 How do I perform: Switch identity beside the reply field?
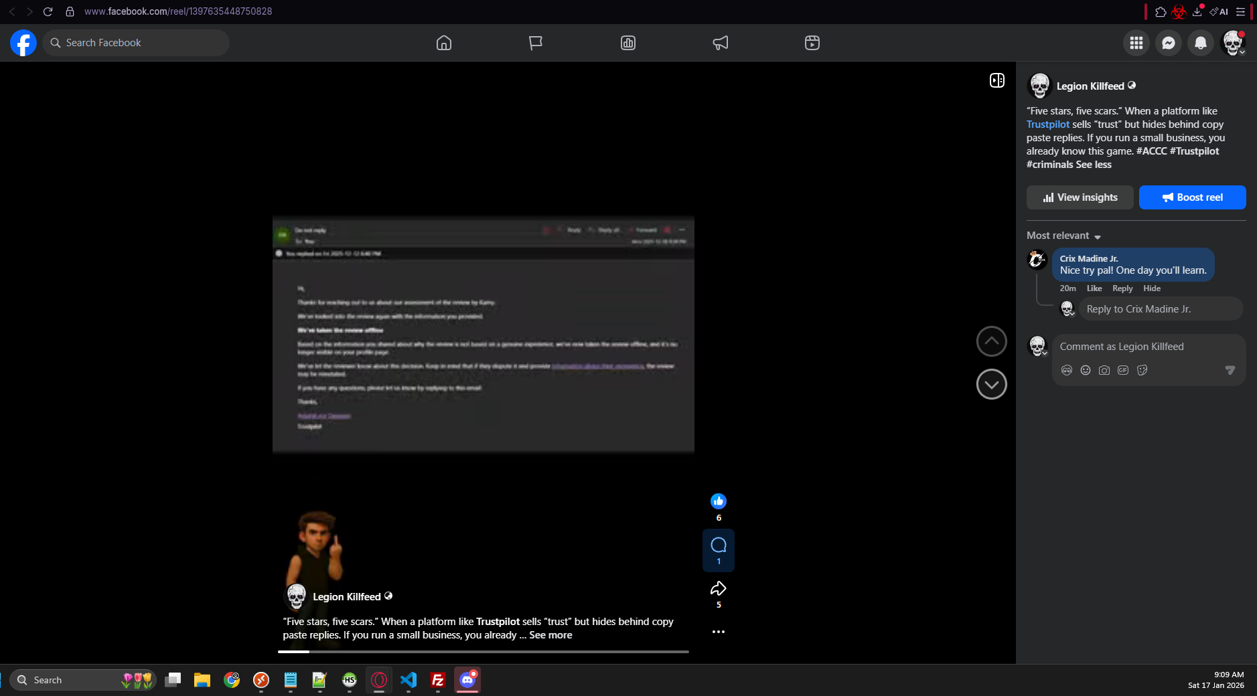[x=1067, y=309]
